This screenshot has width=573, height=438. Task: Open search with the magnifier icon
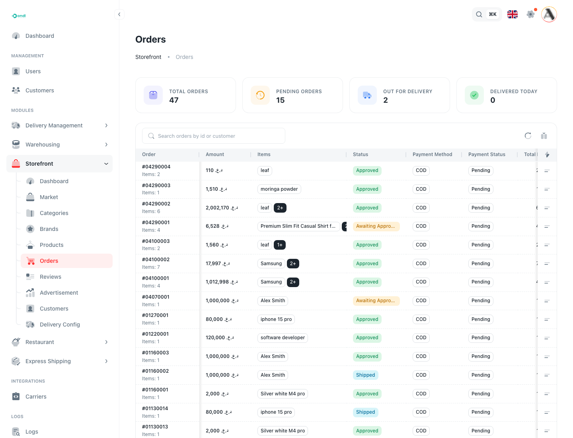click(479, 14)
